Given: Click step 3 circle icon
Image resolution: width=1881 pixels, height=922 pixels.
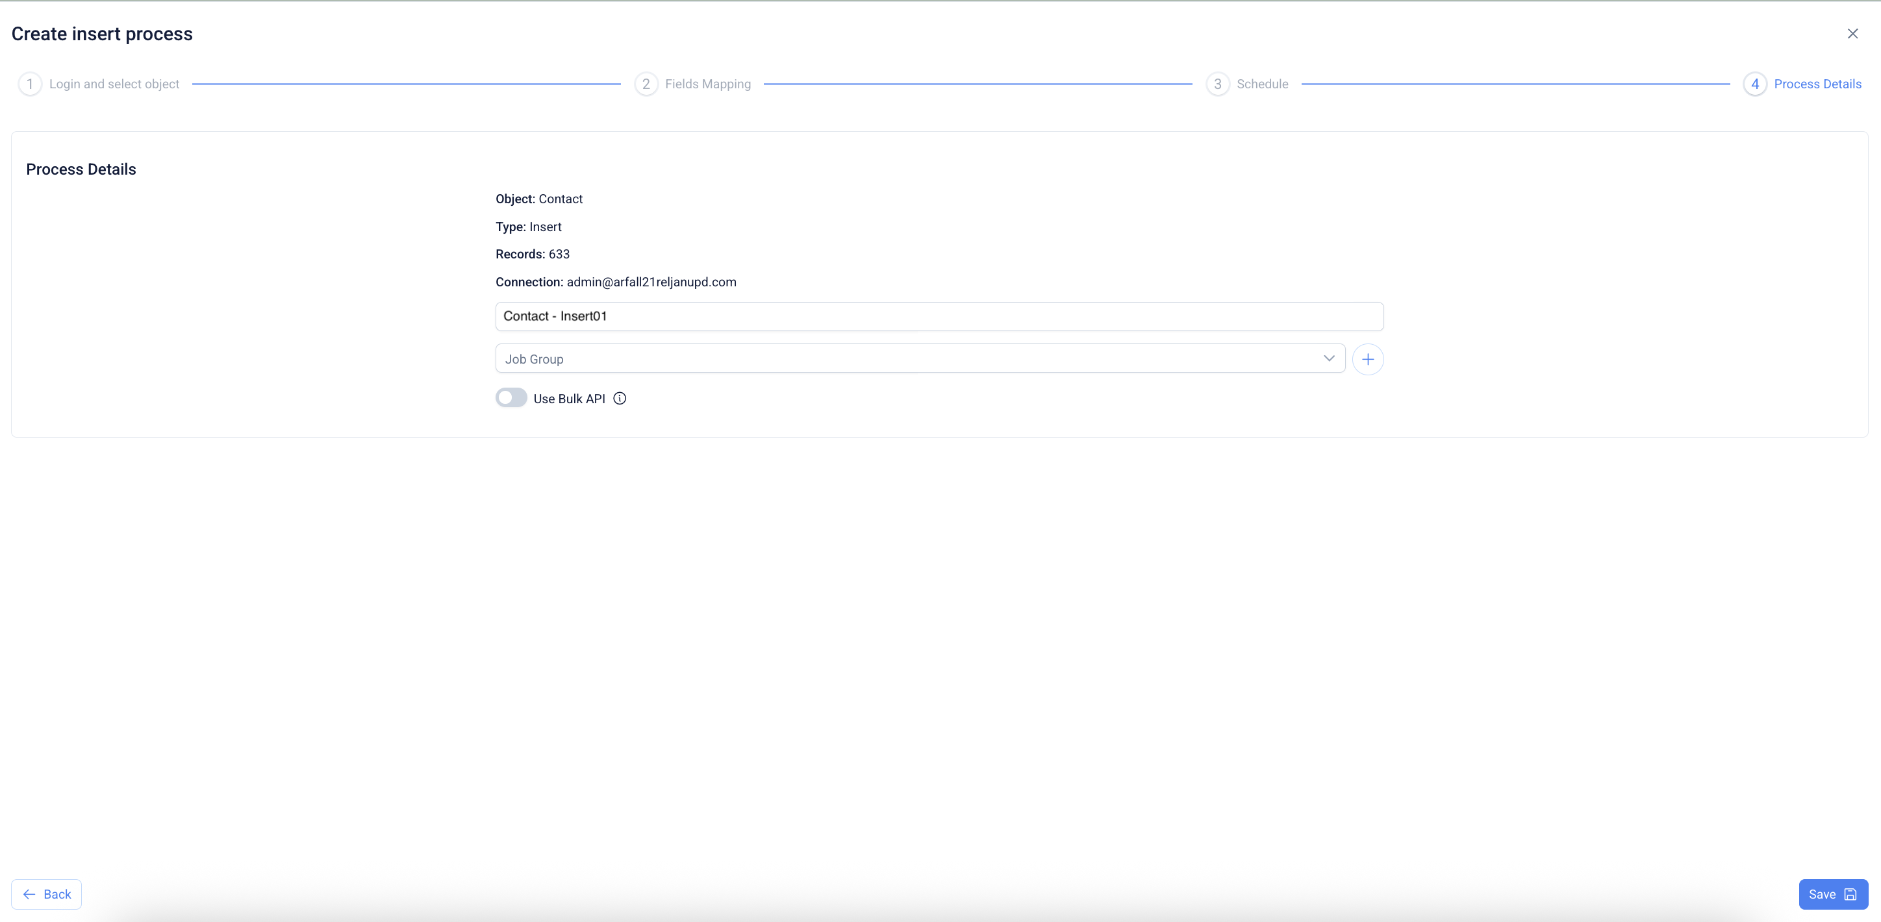Looking at the screenshot, I should coord(1217,84).
